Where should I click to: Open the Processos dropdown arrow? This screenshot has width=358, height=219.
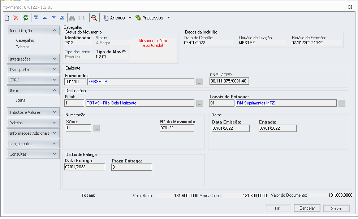point(168,18)
